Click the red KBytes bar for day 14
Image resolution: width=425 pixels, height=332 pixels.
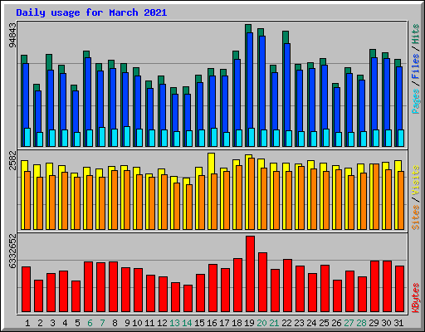click(188, 299)
